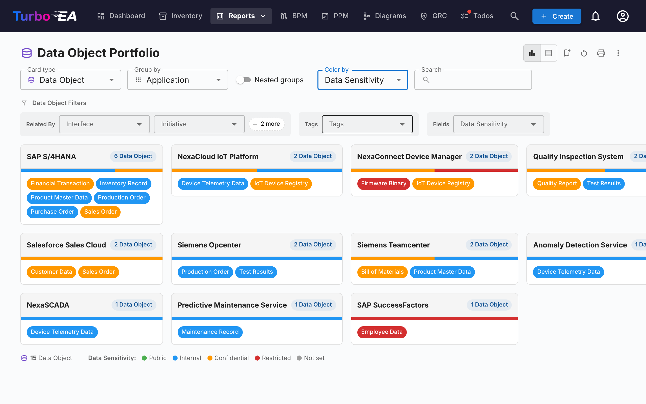Screen dimensions: 646x404
Task: Switch to table view icon
Action: 549,53
